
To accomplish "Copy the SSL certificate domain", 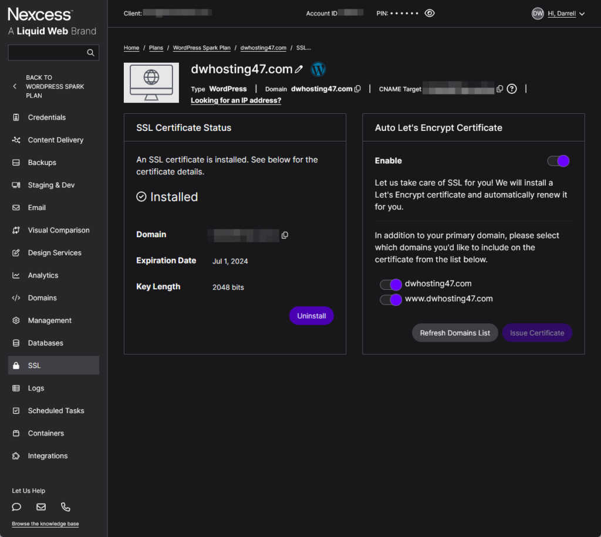I will click(x=285, y=235).
